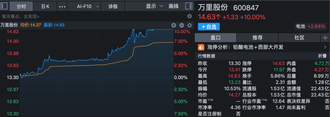Click the 内盘 value 4.72万
This screenshot has height=117, width=330.
click(x=322, y=63)
